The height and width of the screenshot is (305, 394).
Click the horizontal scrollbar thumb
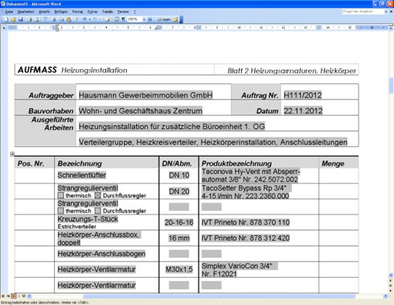(x=220, y=296)
